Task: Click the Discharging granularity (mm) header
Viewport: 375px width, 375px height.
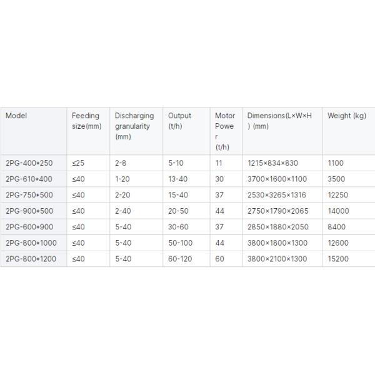Action: [132, 126]
